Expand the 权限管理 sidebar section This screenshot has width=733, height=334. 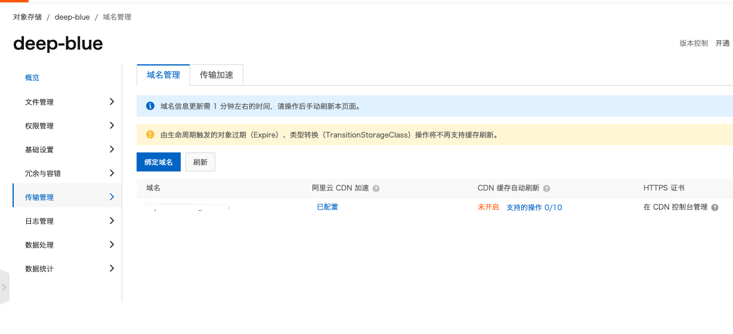pyautogui.click(x=112, y=126)
